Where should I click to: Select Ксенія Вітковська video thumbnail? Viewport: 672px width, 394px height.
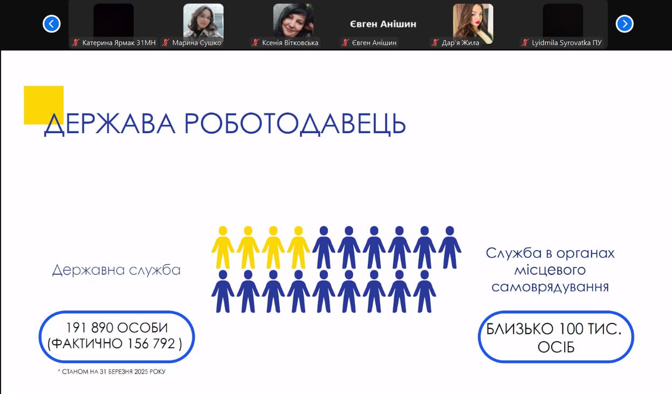click(x=293, y=24)
